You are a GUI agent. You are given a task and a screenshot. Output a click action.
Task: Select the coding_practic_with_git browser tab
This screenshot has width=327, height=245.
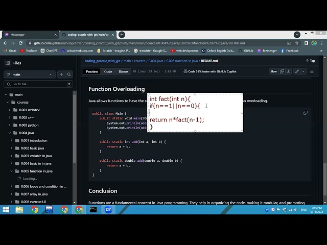88,35
